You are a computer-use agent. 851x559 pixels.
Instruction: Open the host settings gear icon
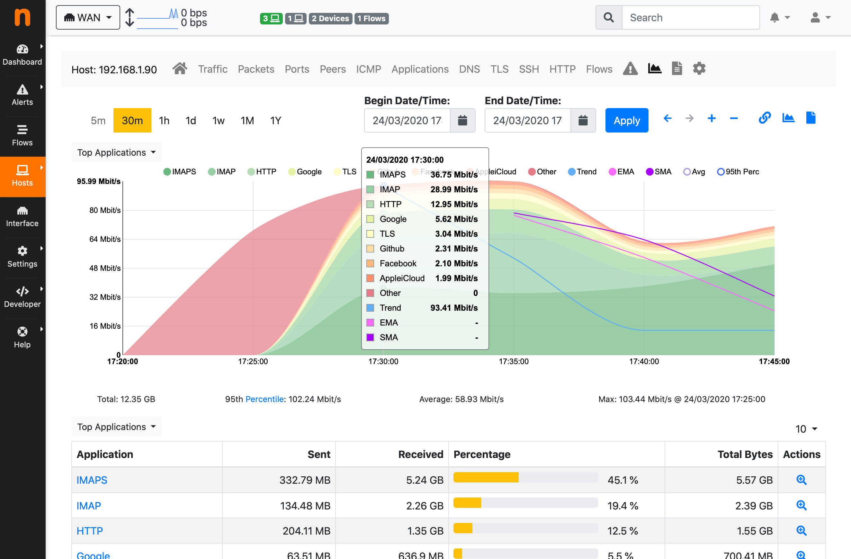[699, 69]
